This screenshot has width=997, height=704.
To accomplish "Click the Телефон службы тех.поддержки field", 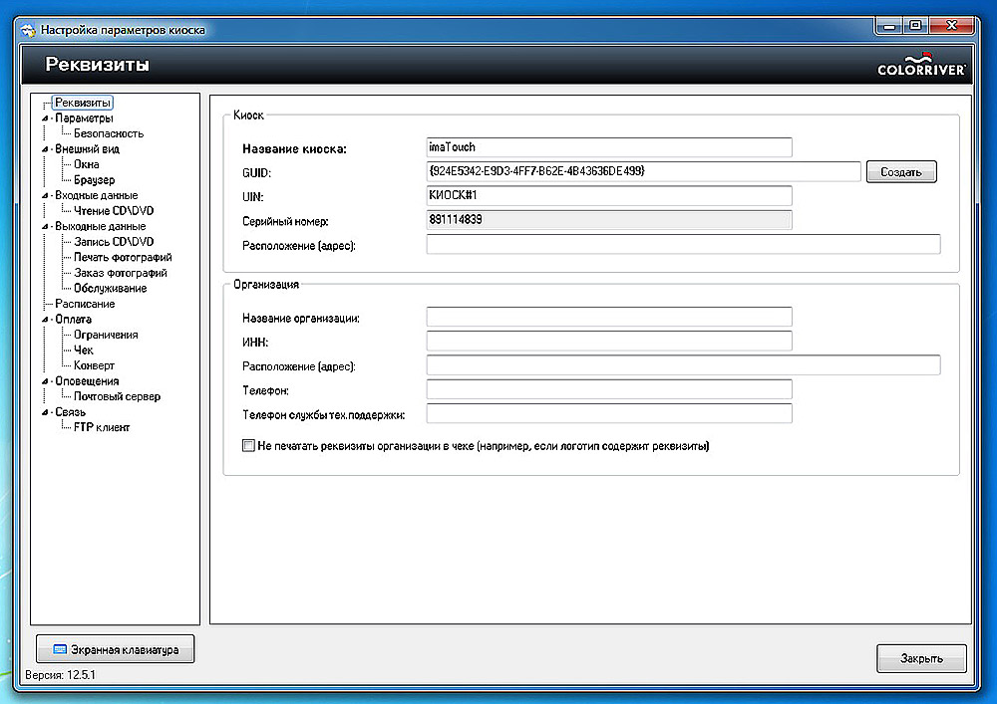I will click(608, 413).
